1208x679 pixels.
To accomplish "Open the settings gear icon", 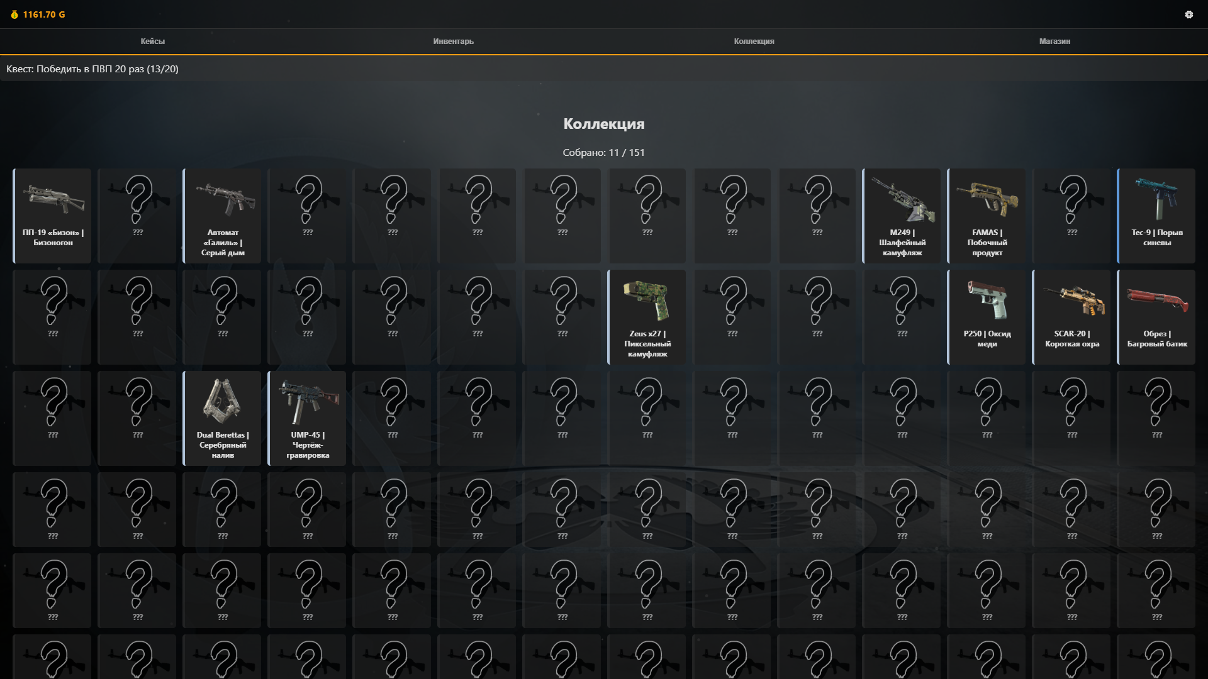I will 1188,14.
